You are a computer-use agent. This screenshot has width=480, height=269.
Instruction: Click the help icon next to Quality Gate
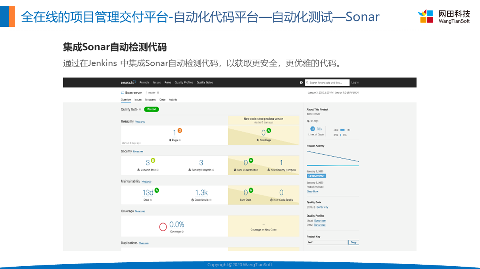pos(140,110)
